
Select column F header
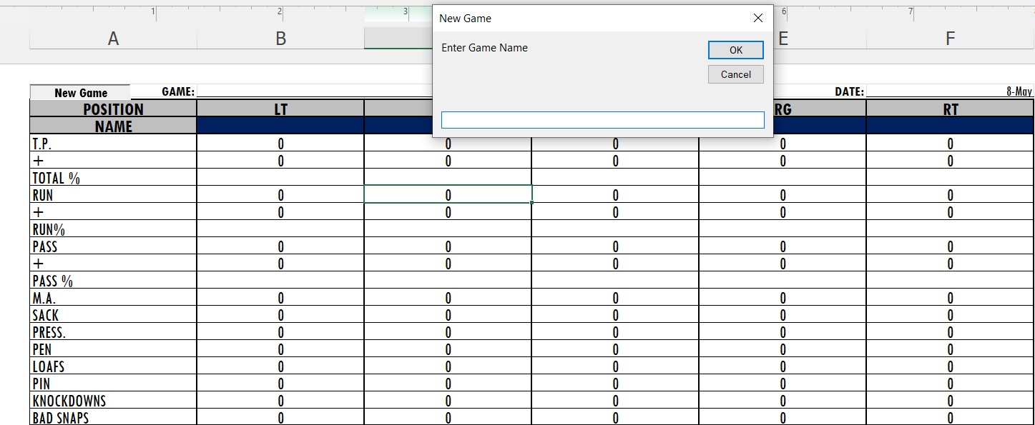pos(950,39)
